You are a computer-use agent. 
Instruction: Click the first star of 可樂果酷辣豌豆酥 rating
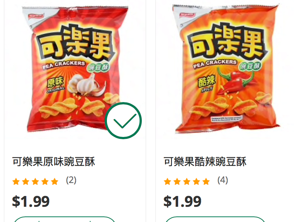[167, 182]
